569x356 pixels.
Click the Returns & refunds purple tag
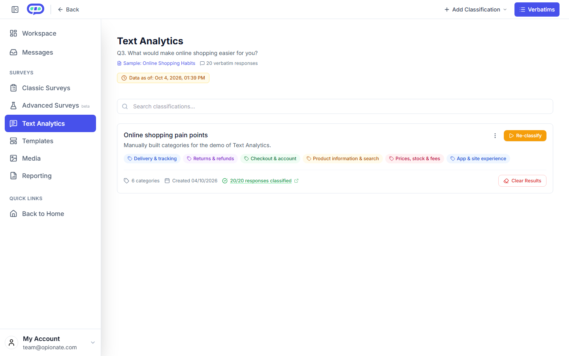[x=210, y=159]
